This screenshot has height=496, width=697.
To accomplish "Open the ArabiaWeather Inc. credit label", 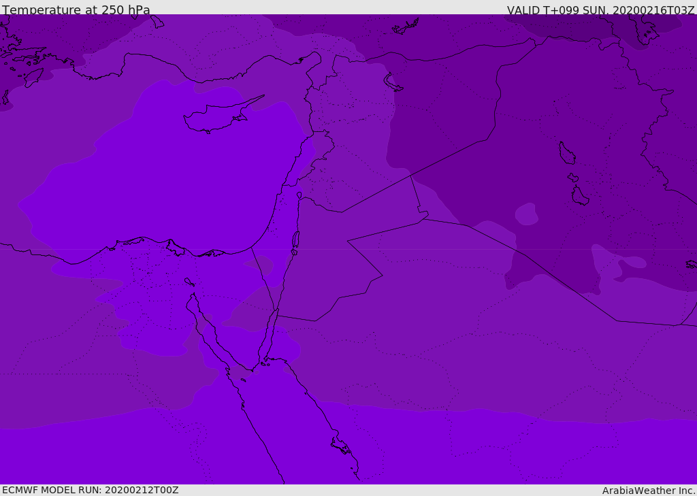I will [x=649, y=491].
